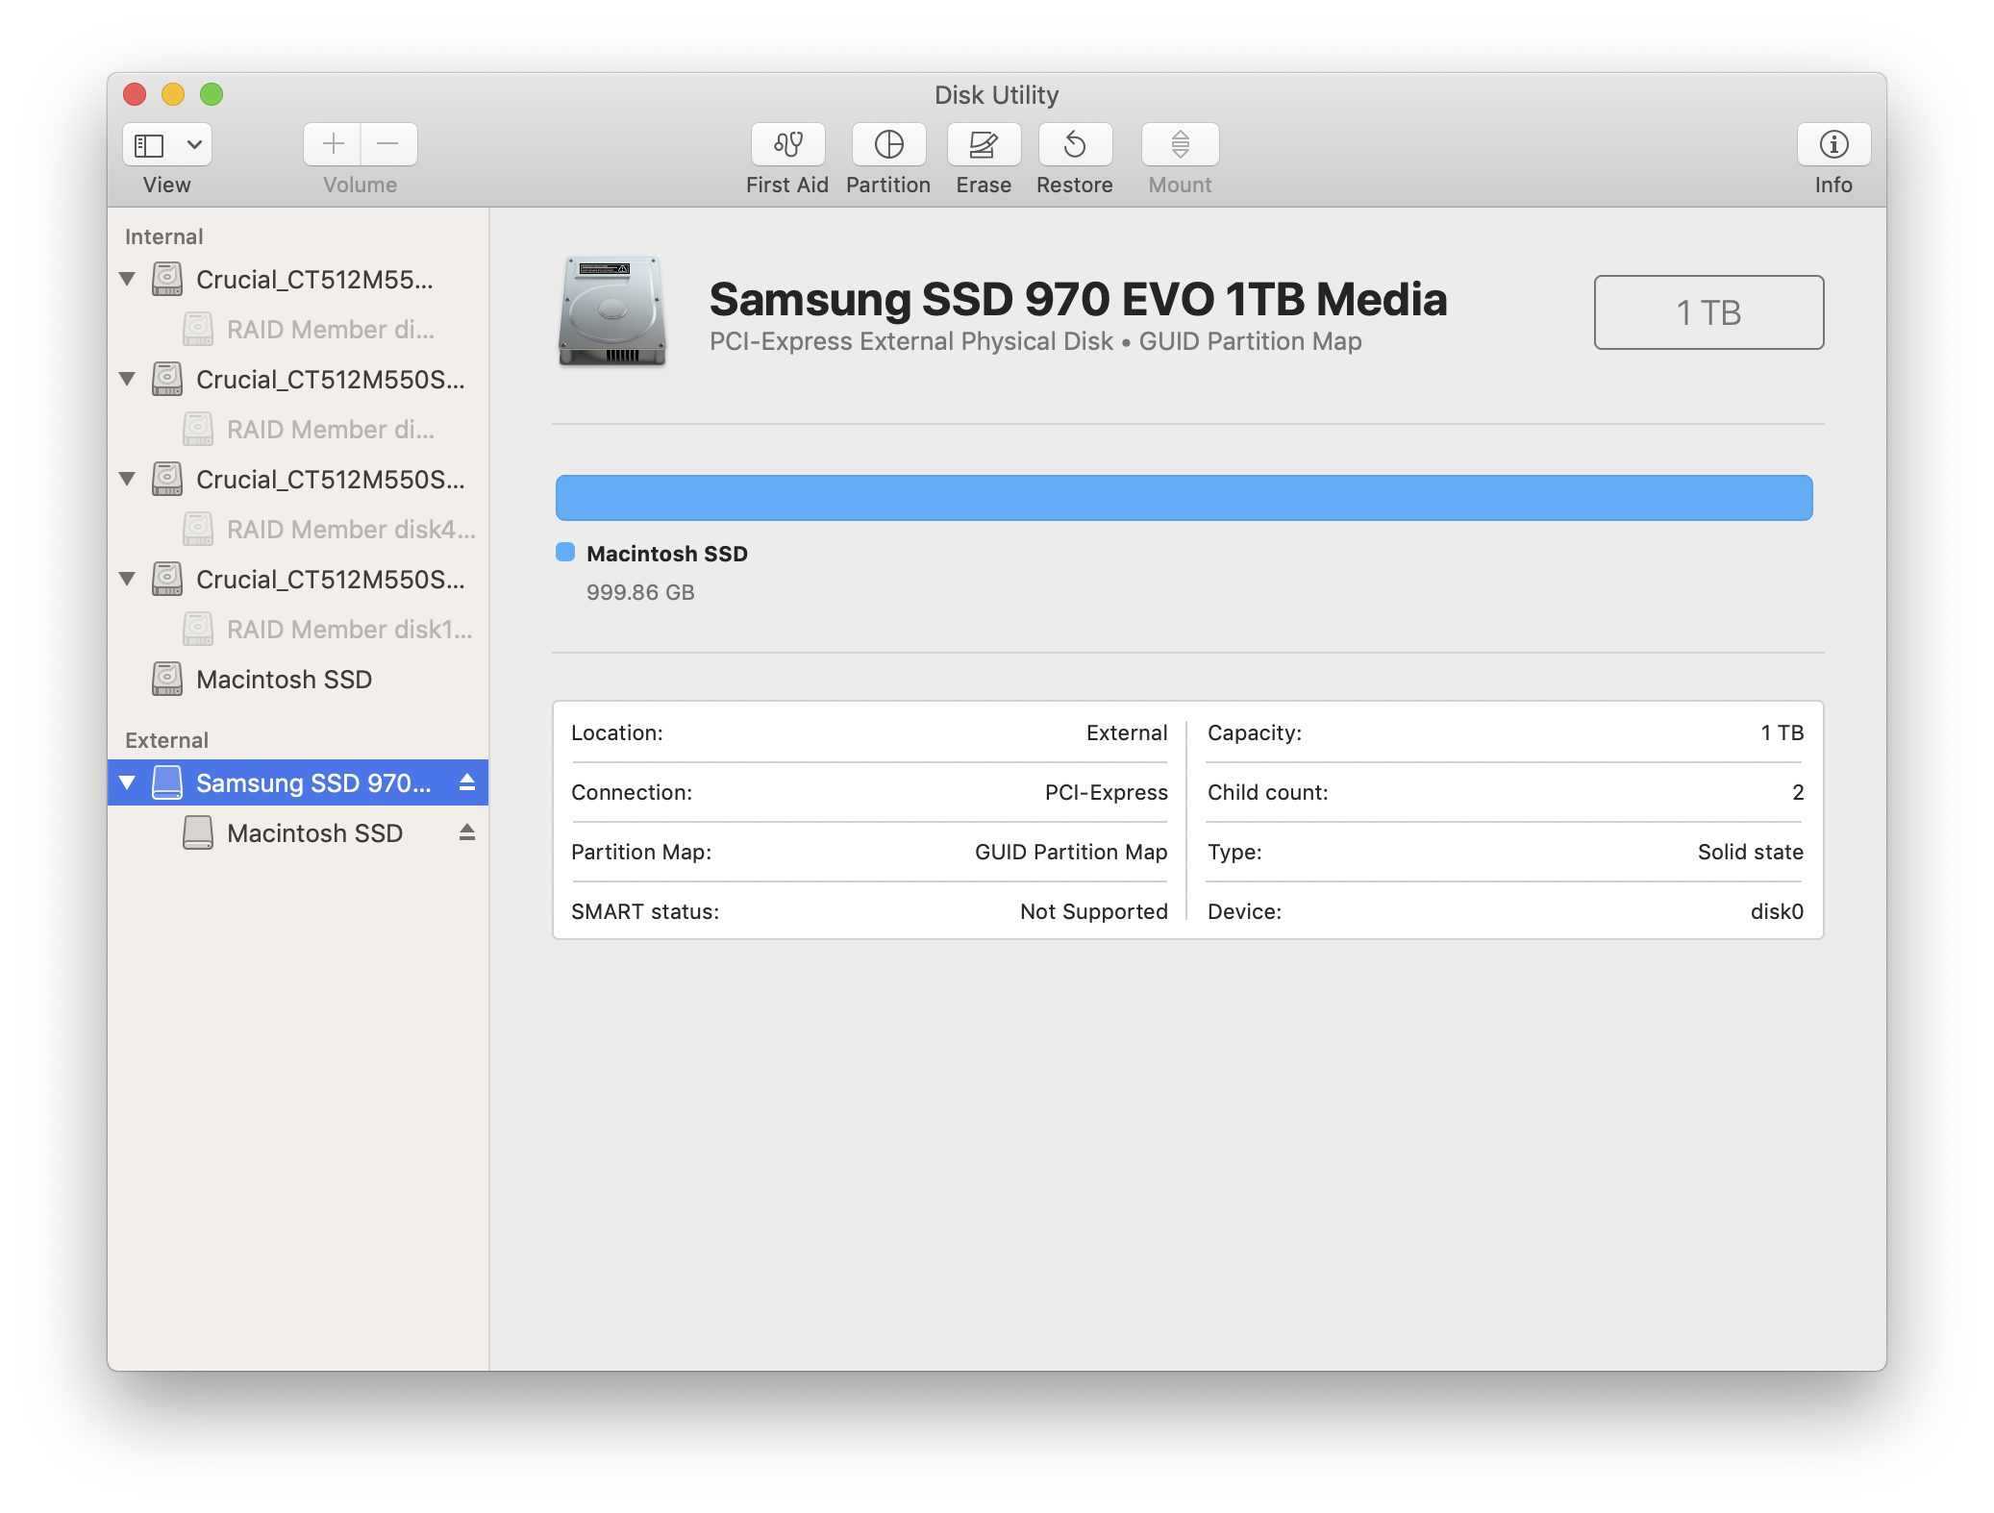The image size is (1994, 1513).
Task: Click the View panel toggle icon
Action: pyautogui.click(x=153, y=144)
